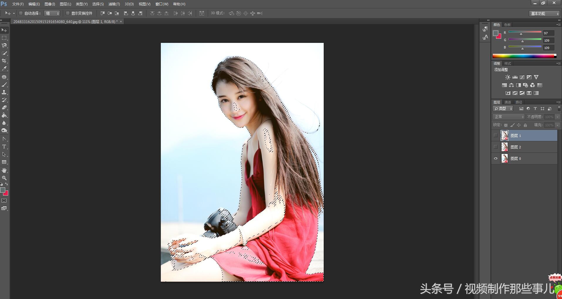Select the Zoom tool in toolbar

(x=4, y=178)
